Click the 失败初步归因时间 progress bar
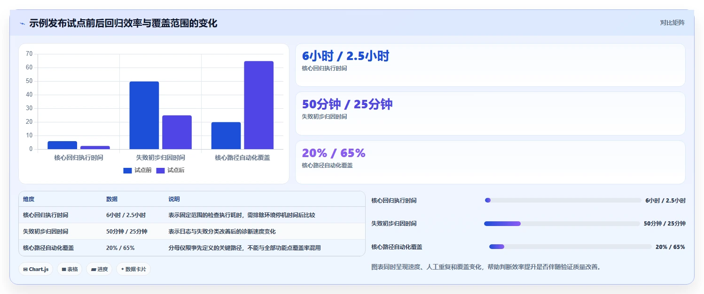Image resolution: width=704 pixels, height=294 pixels. coord(562,224)
